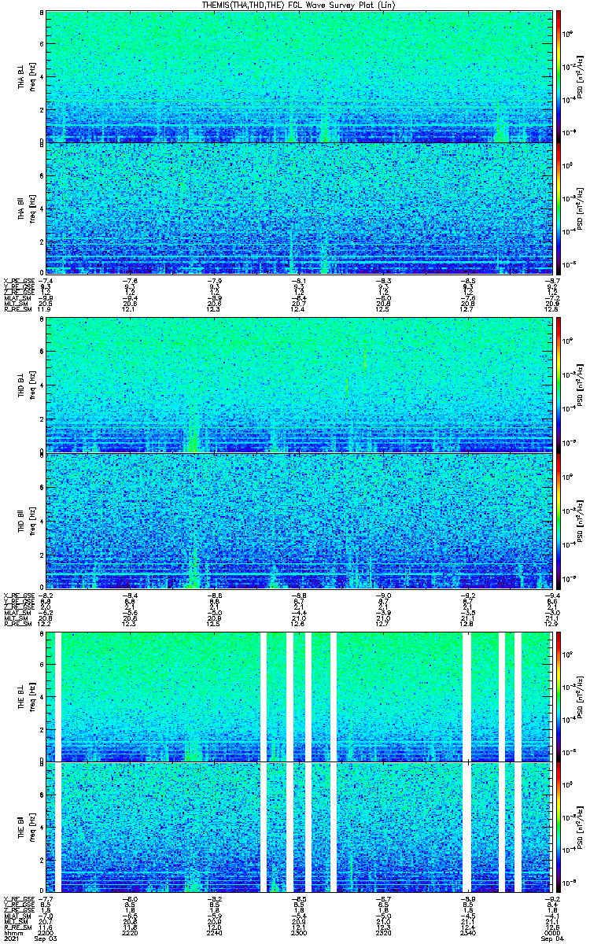Click the 2200 time tick label
This screenshot has width=590, height=944.
click(x=46, y=933)
